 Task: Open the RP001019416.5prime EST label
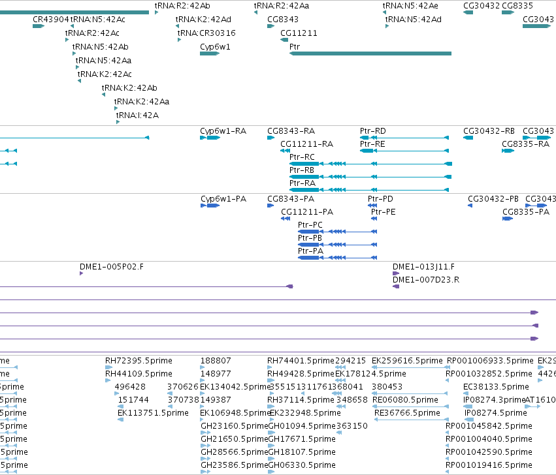[x=489, y=465]
